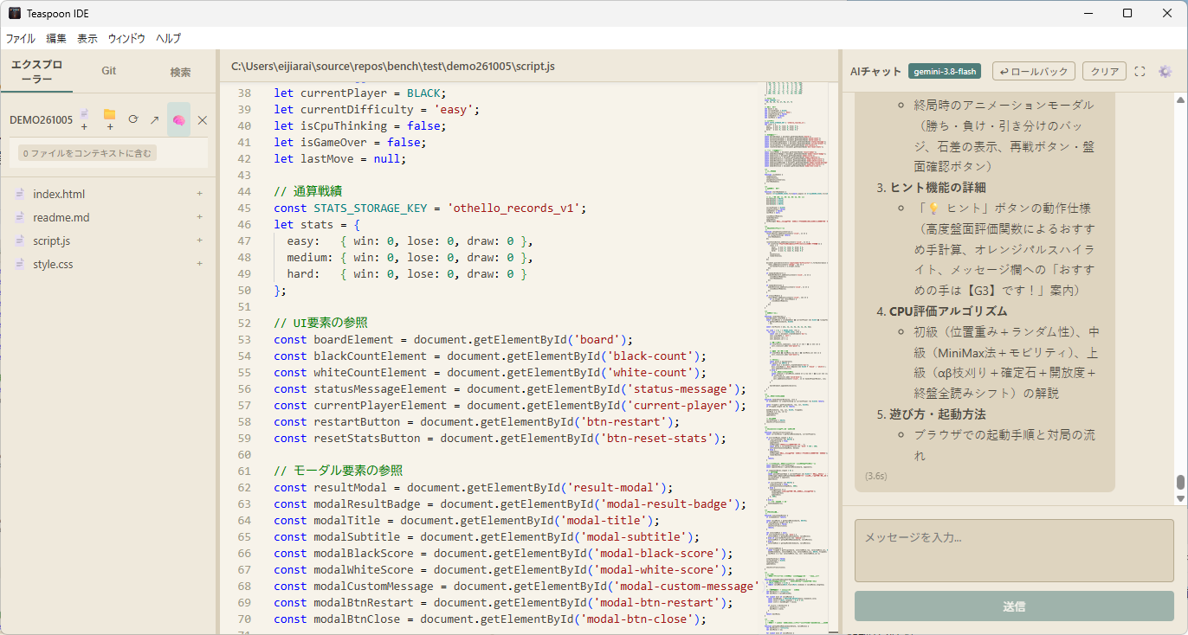
Task: Create a new file in DEMO261005
Action: pos(85,120)
